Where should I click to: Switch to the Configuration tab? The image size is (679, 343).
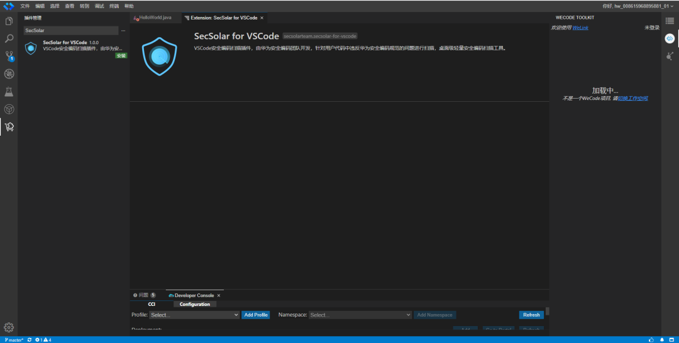pos(195,304)
